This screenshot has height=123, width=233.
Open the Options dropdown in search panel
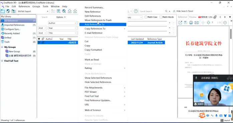click(61, 17)
